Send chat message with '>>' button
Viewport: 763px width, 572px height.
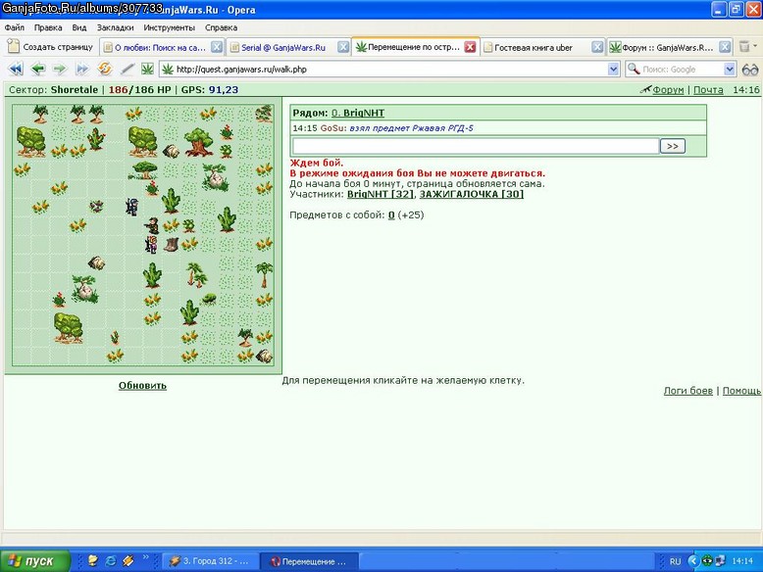673,146
